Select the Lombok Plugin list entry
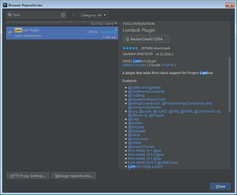The width and height of the screenshot is (237, 195). click(x=62, y=33)
